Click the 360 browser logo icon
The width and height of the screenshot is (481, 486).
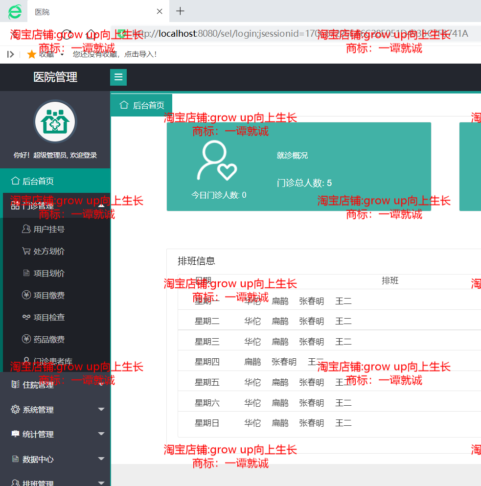[15, 11]
